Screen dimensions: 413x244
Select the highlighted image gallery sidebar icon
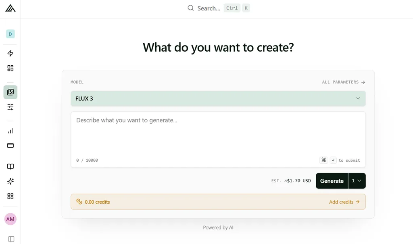(10, 92)
